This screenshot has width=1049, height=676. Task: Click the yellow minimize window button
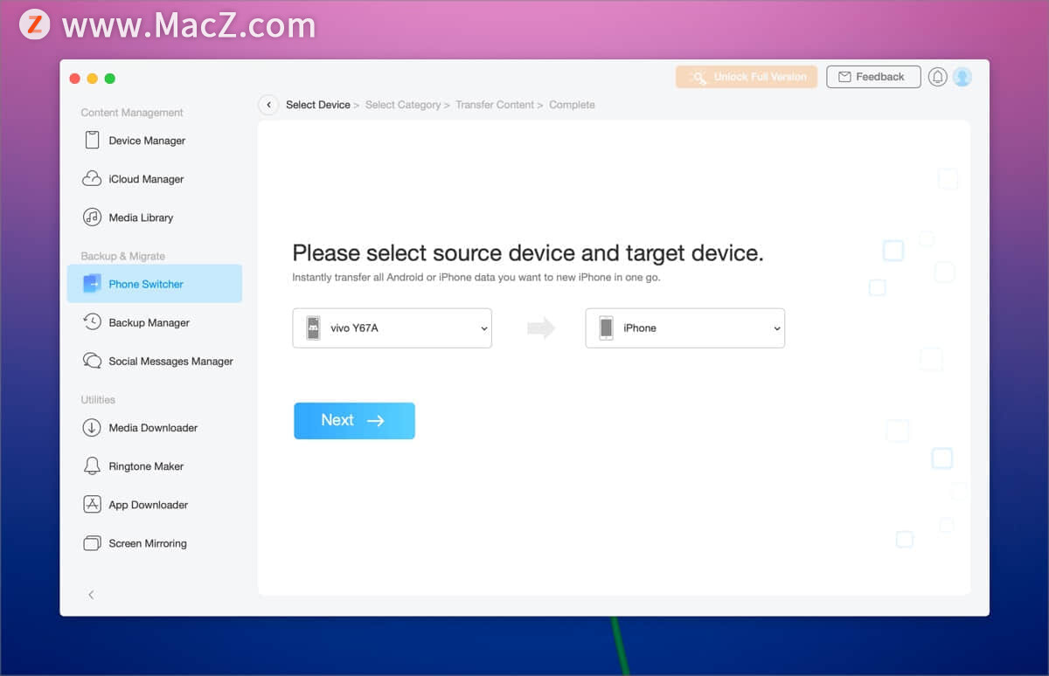click(x=93, y=79)
